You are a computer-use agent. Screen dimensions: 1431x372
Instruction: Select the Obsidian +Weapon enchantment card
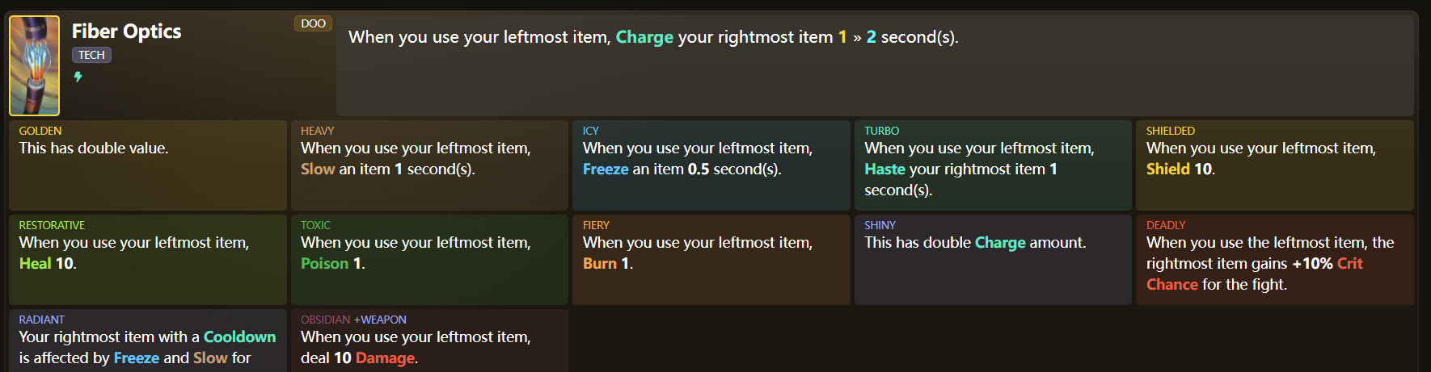[429, 341]
